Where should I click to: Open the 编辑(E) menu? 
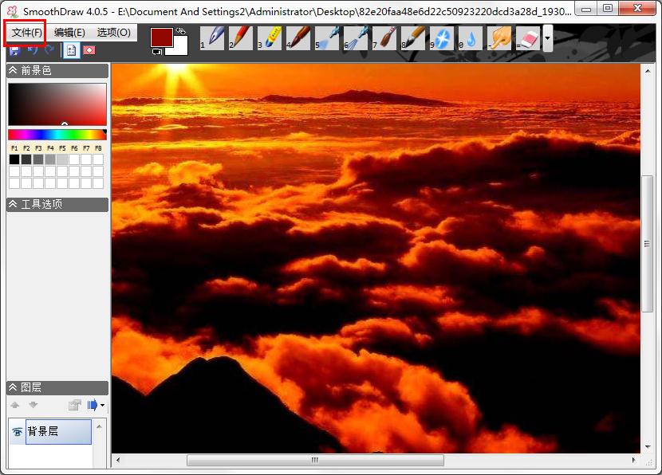click(69, 33)
